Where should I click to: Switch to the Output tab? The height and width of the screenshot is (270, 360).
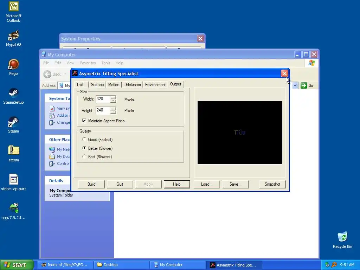click(175, 84)
